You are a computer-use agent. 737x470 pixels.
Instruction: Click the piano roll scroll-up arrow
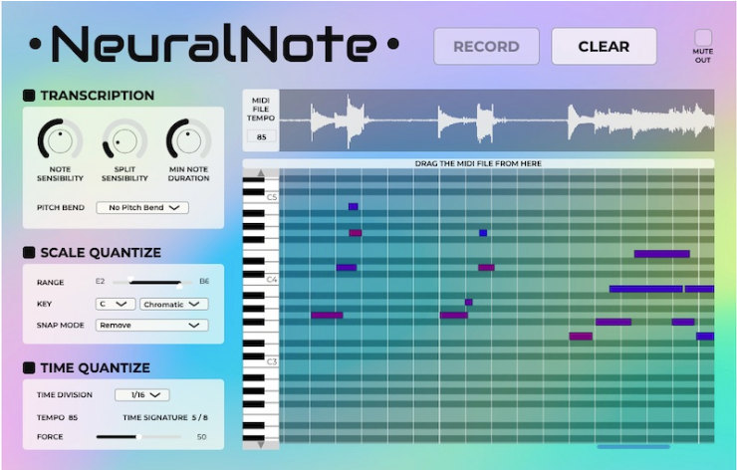point(261,172)
